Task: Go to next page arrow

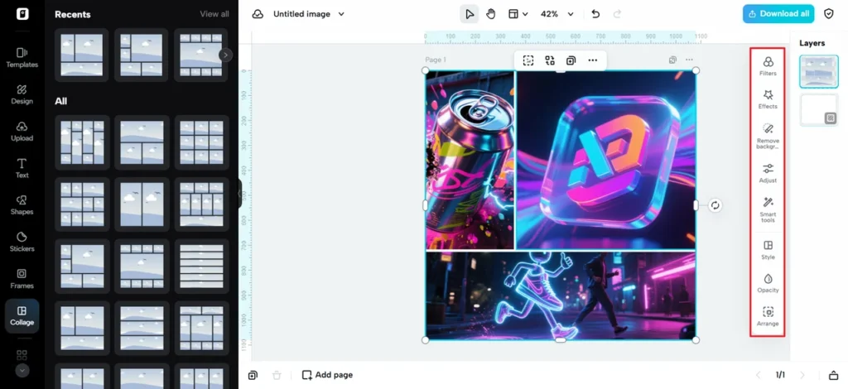Action: coord(802,375)
